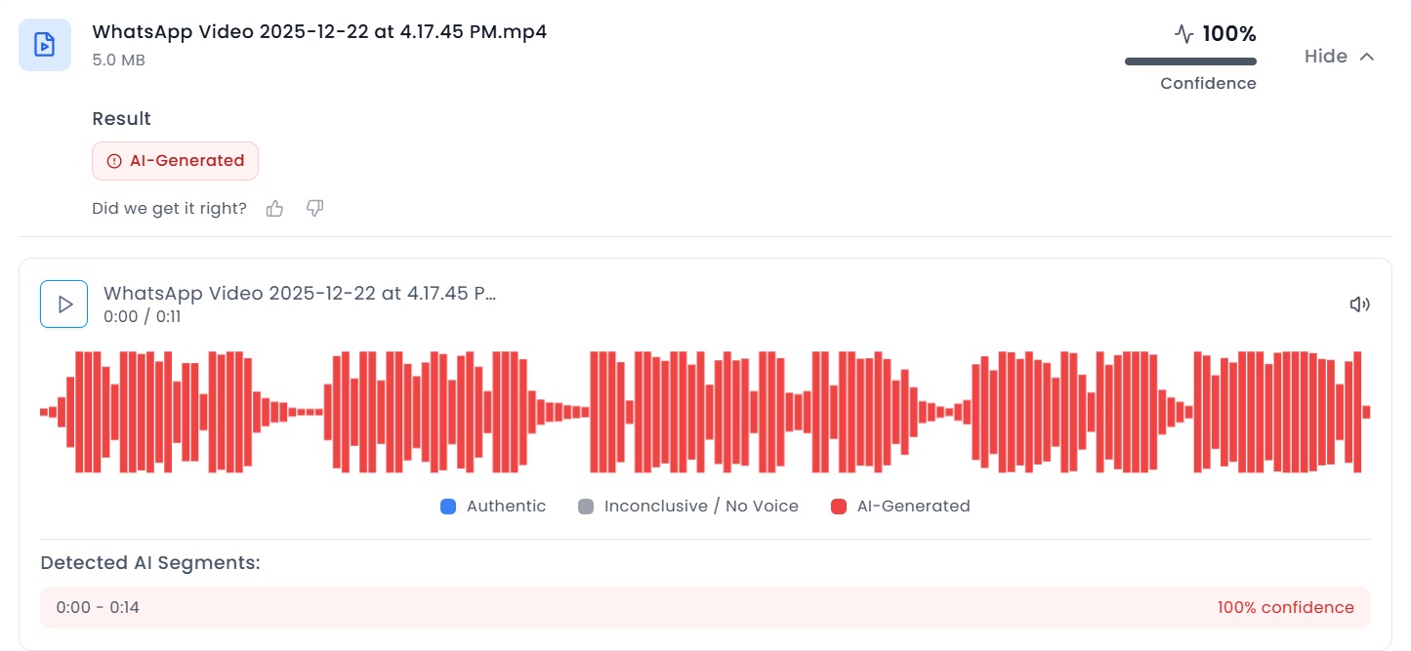Click the Hide text label
This screenshot has height=651, width=1411.
(1325, 57)
